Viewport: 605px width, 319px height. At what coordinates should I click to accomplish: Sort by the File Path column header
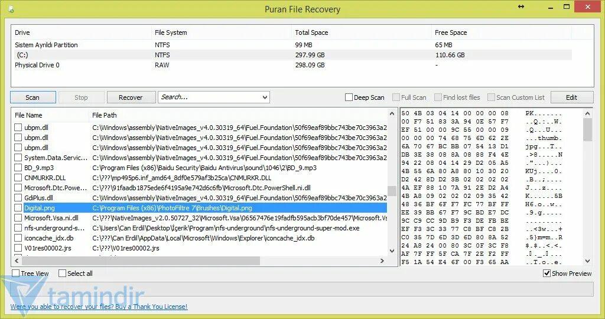pyautogui.click(x=238, y=115)
